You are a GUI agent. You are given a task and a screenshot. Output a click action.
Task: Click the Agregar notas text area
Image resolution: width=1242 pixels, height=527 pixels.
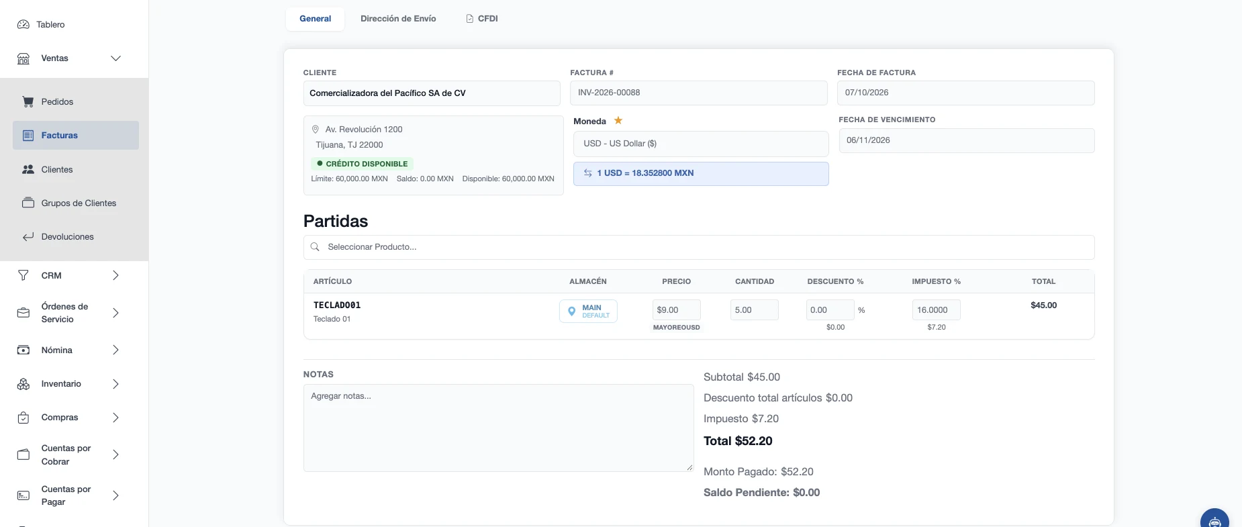point(498,428)
